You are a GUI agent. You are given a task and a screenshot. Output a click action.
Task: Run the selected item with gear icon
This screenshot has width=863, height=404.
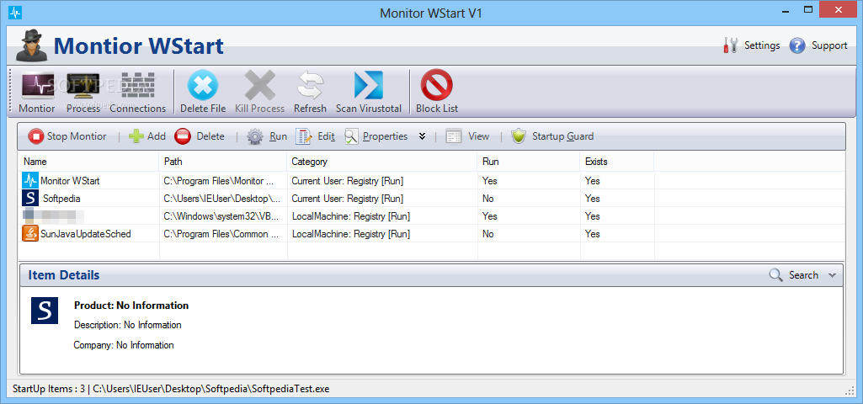267,136
